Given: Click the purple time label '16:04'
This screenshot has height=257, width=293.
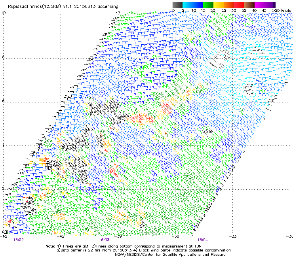Looking at the screenshot, I should (203, 240).
